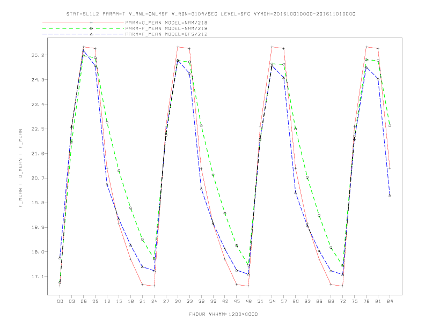Screen dimensions: 425x328
Task: Click x-axis tick label 03
Action: 72,301
